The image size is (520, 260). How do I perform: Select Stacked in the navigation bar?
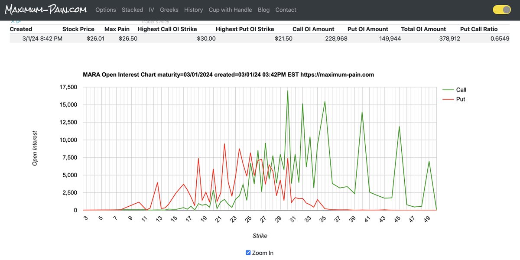[132, 9]
